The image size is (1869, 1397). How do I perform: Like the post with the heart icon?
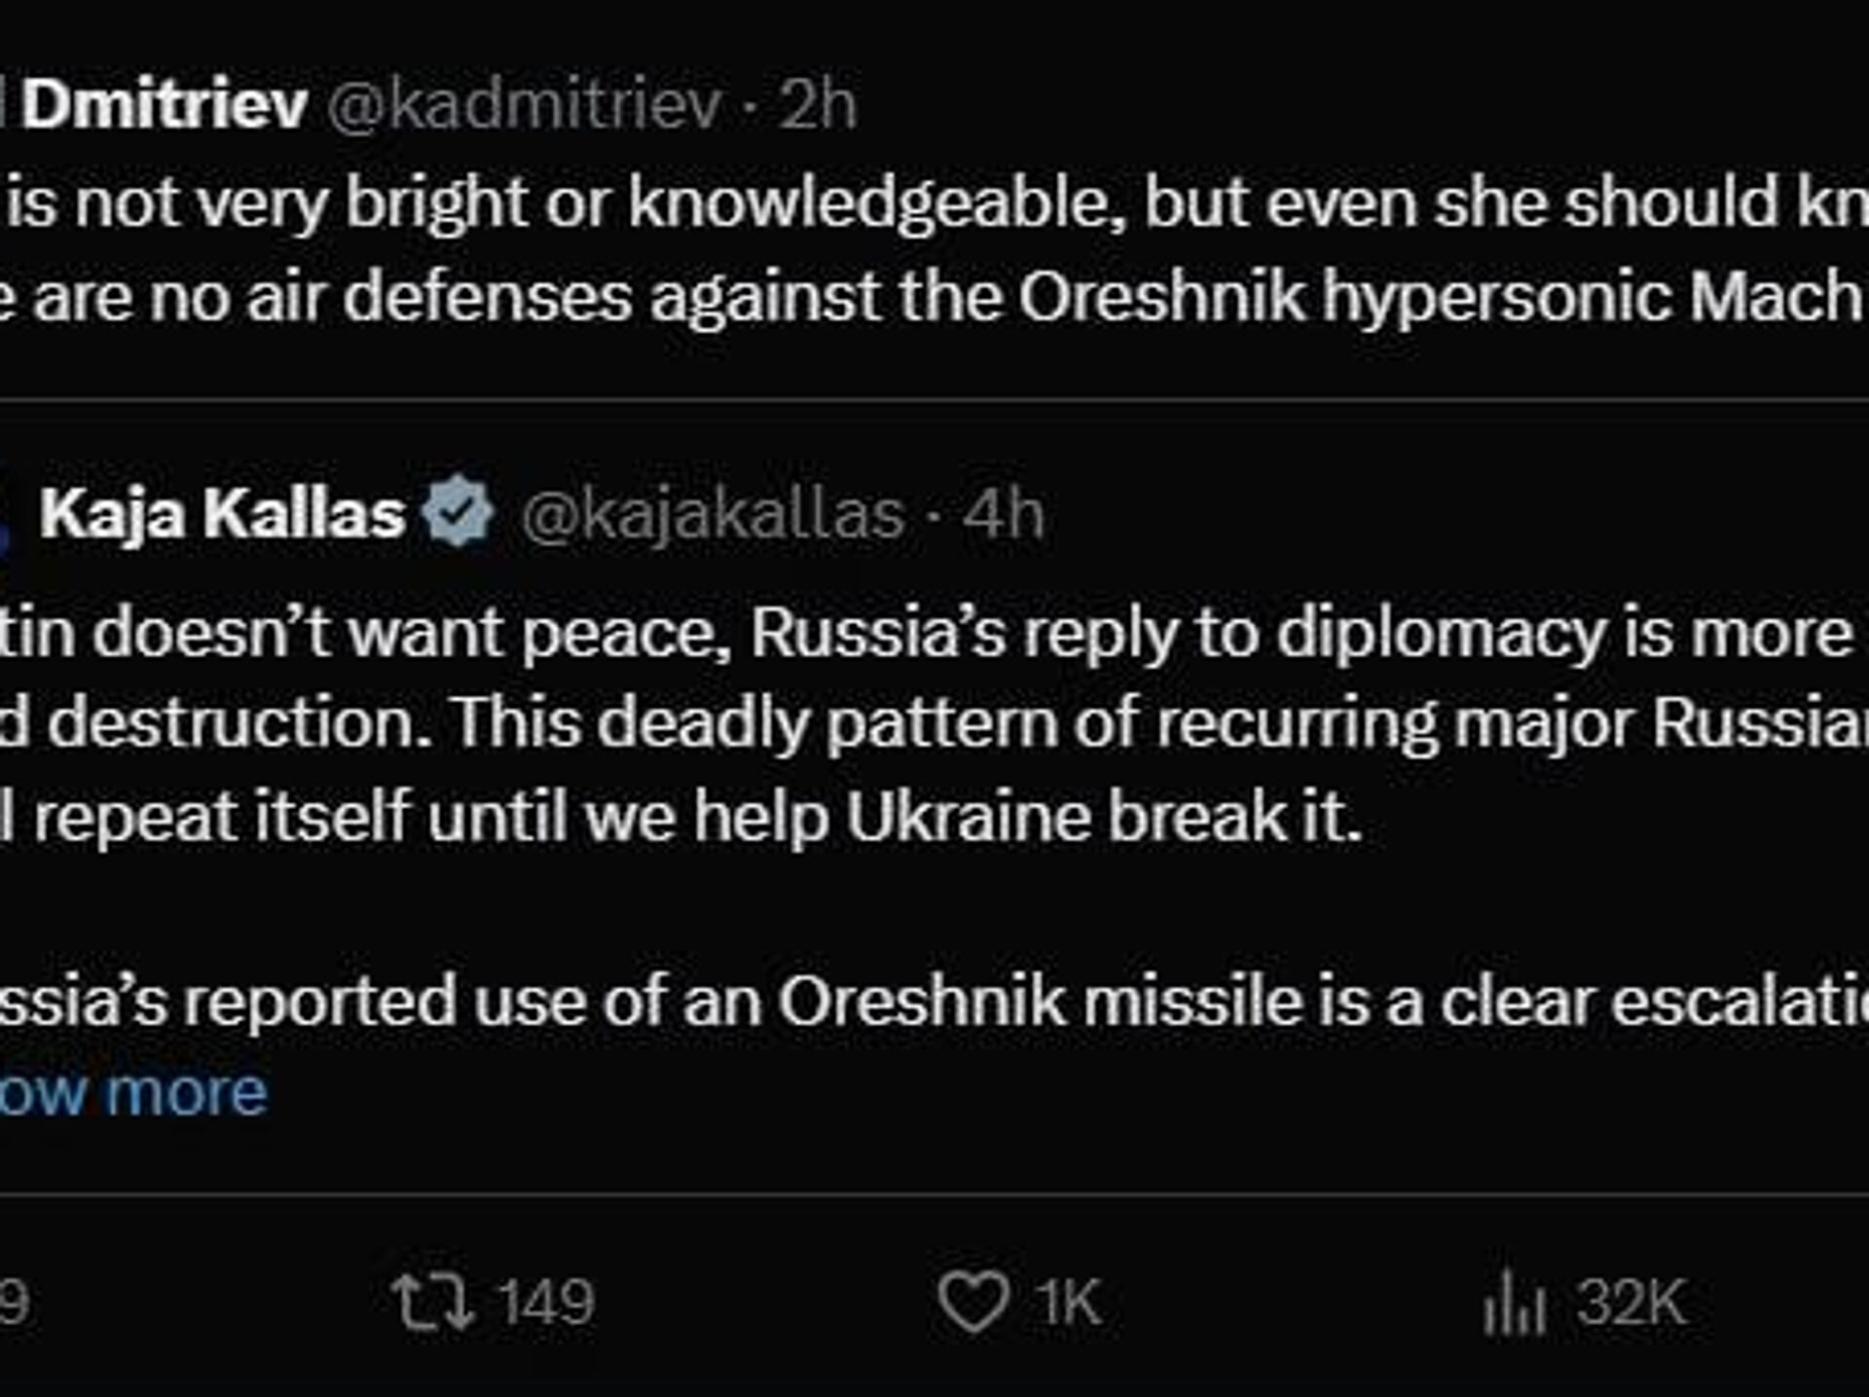[972, 1303]
